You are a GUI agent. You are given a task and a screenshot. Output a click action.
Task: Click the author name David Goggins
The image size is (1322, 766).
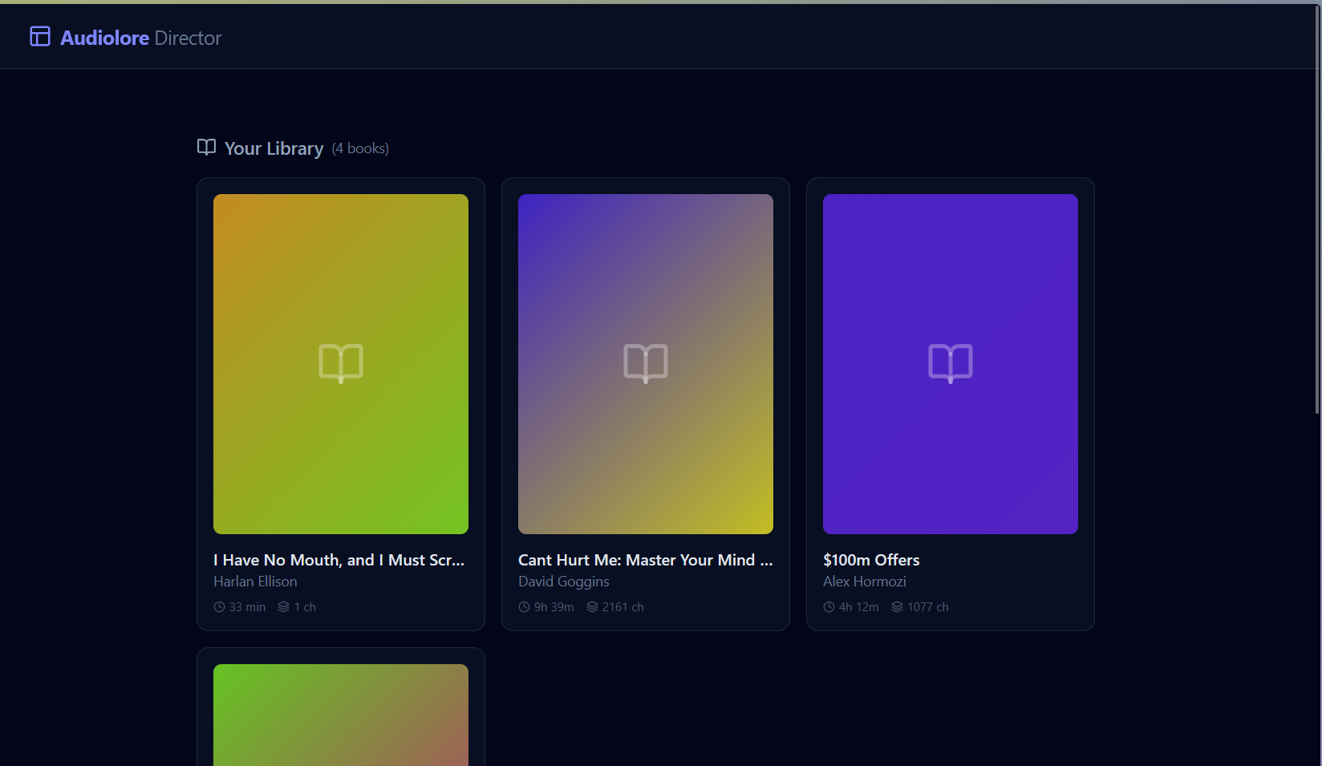[564, 582]
